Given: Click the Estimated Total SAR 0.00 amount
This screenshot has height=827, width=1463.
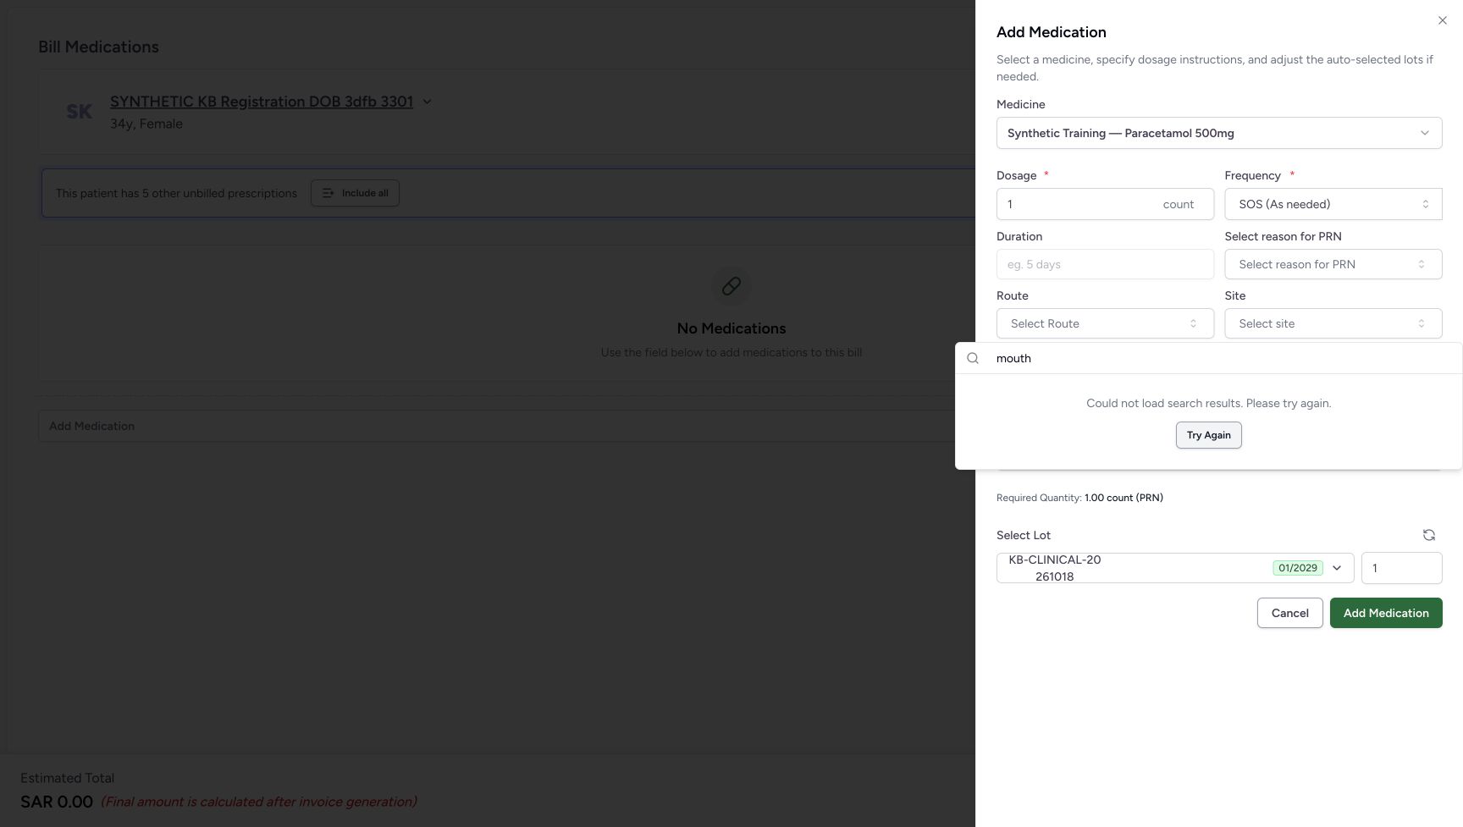Looking at the screenshot, I should [x=57, y=802].
